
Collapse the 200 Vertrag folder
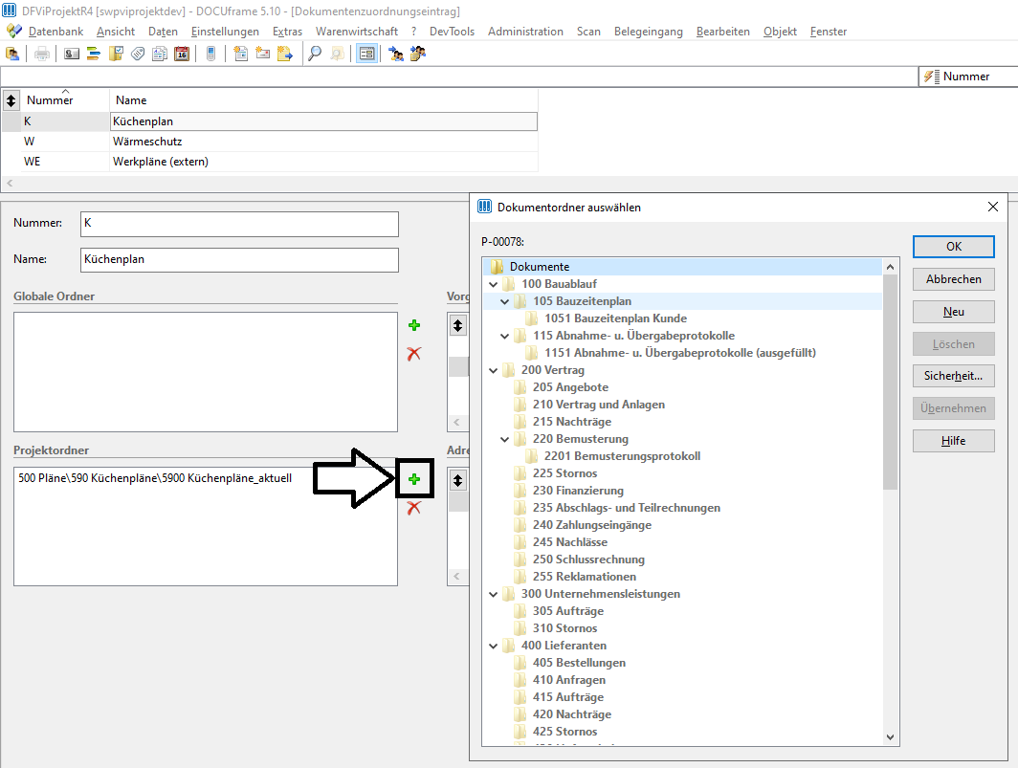(494, 371)
